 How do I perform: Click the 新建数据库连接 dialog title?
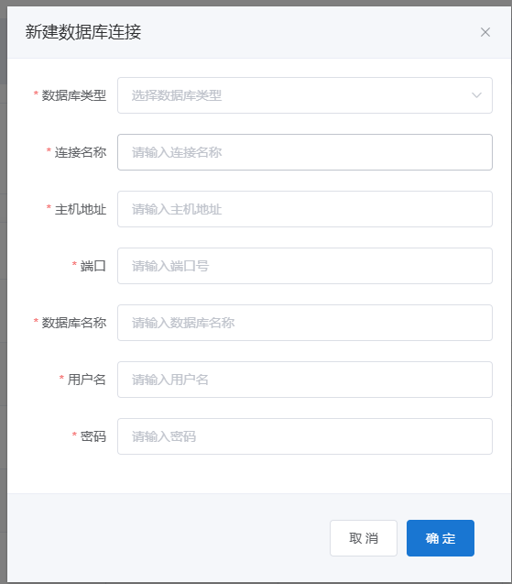coord(83,32)
